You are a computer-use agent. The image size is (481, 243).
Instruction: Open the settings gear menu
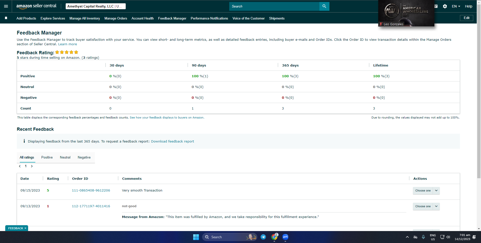[x=445, y=6]
